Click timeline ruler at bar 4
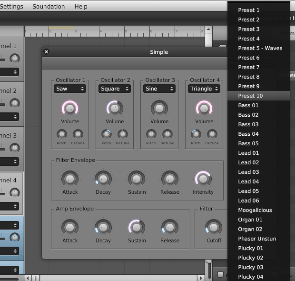This screenshot has width=295, height=281. (x=101, y=31)
